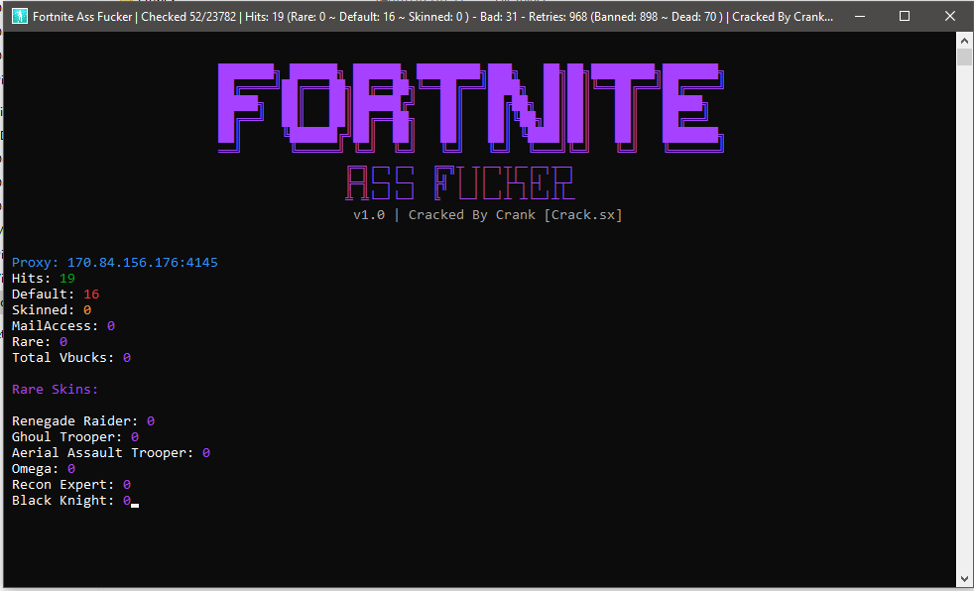Click the Proxy address line
Screen dimensions: 974x591
click(x=115, y=263)
